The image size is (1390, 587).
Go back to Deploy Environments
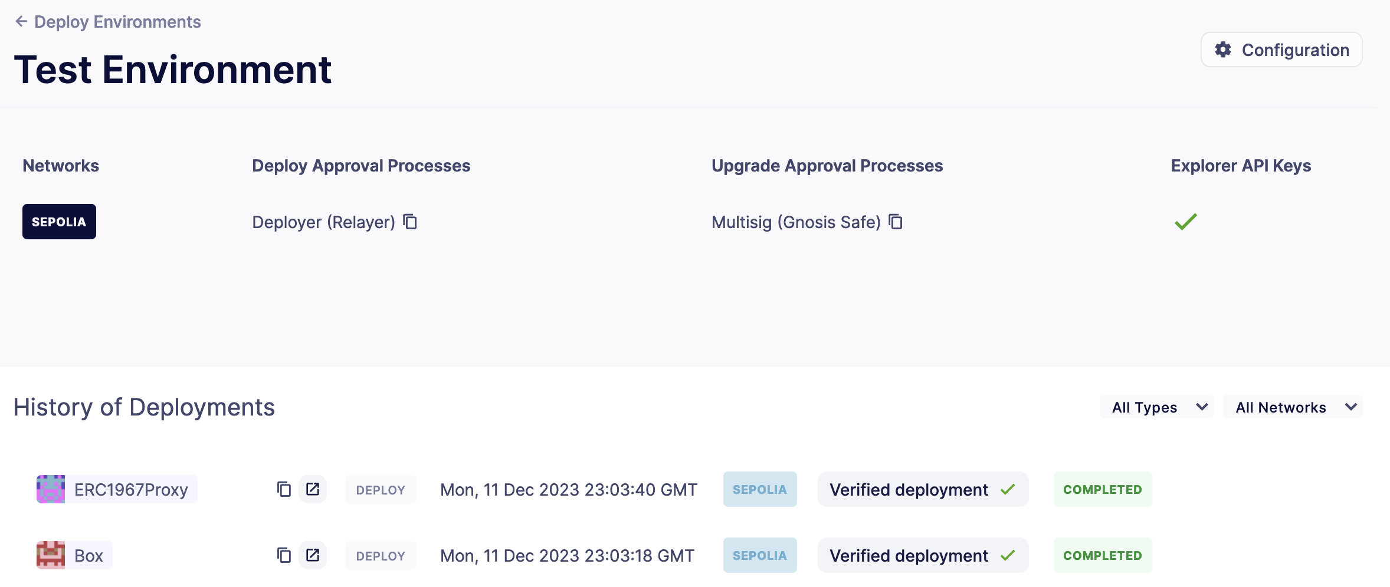117,22
